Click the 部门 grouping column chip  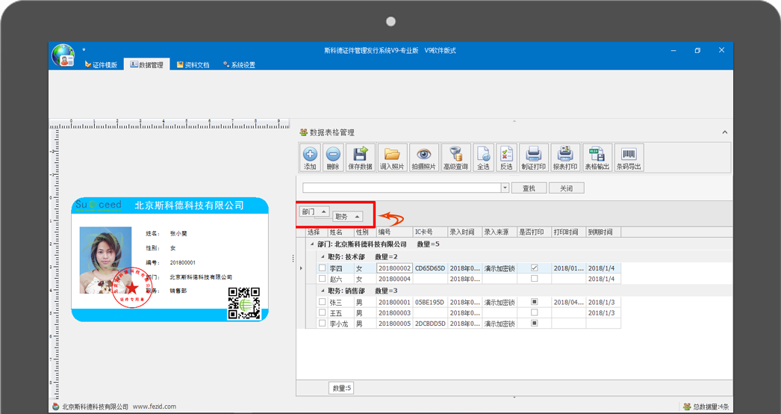[x=314, y=211]
